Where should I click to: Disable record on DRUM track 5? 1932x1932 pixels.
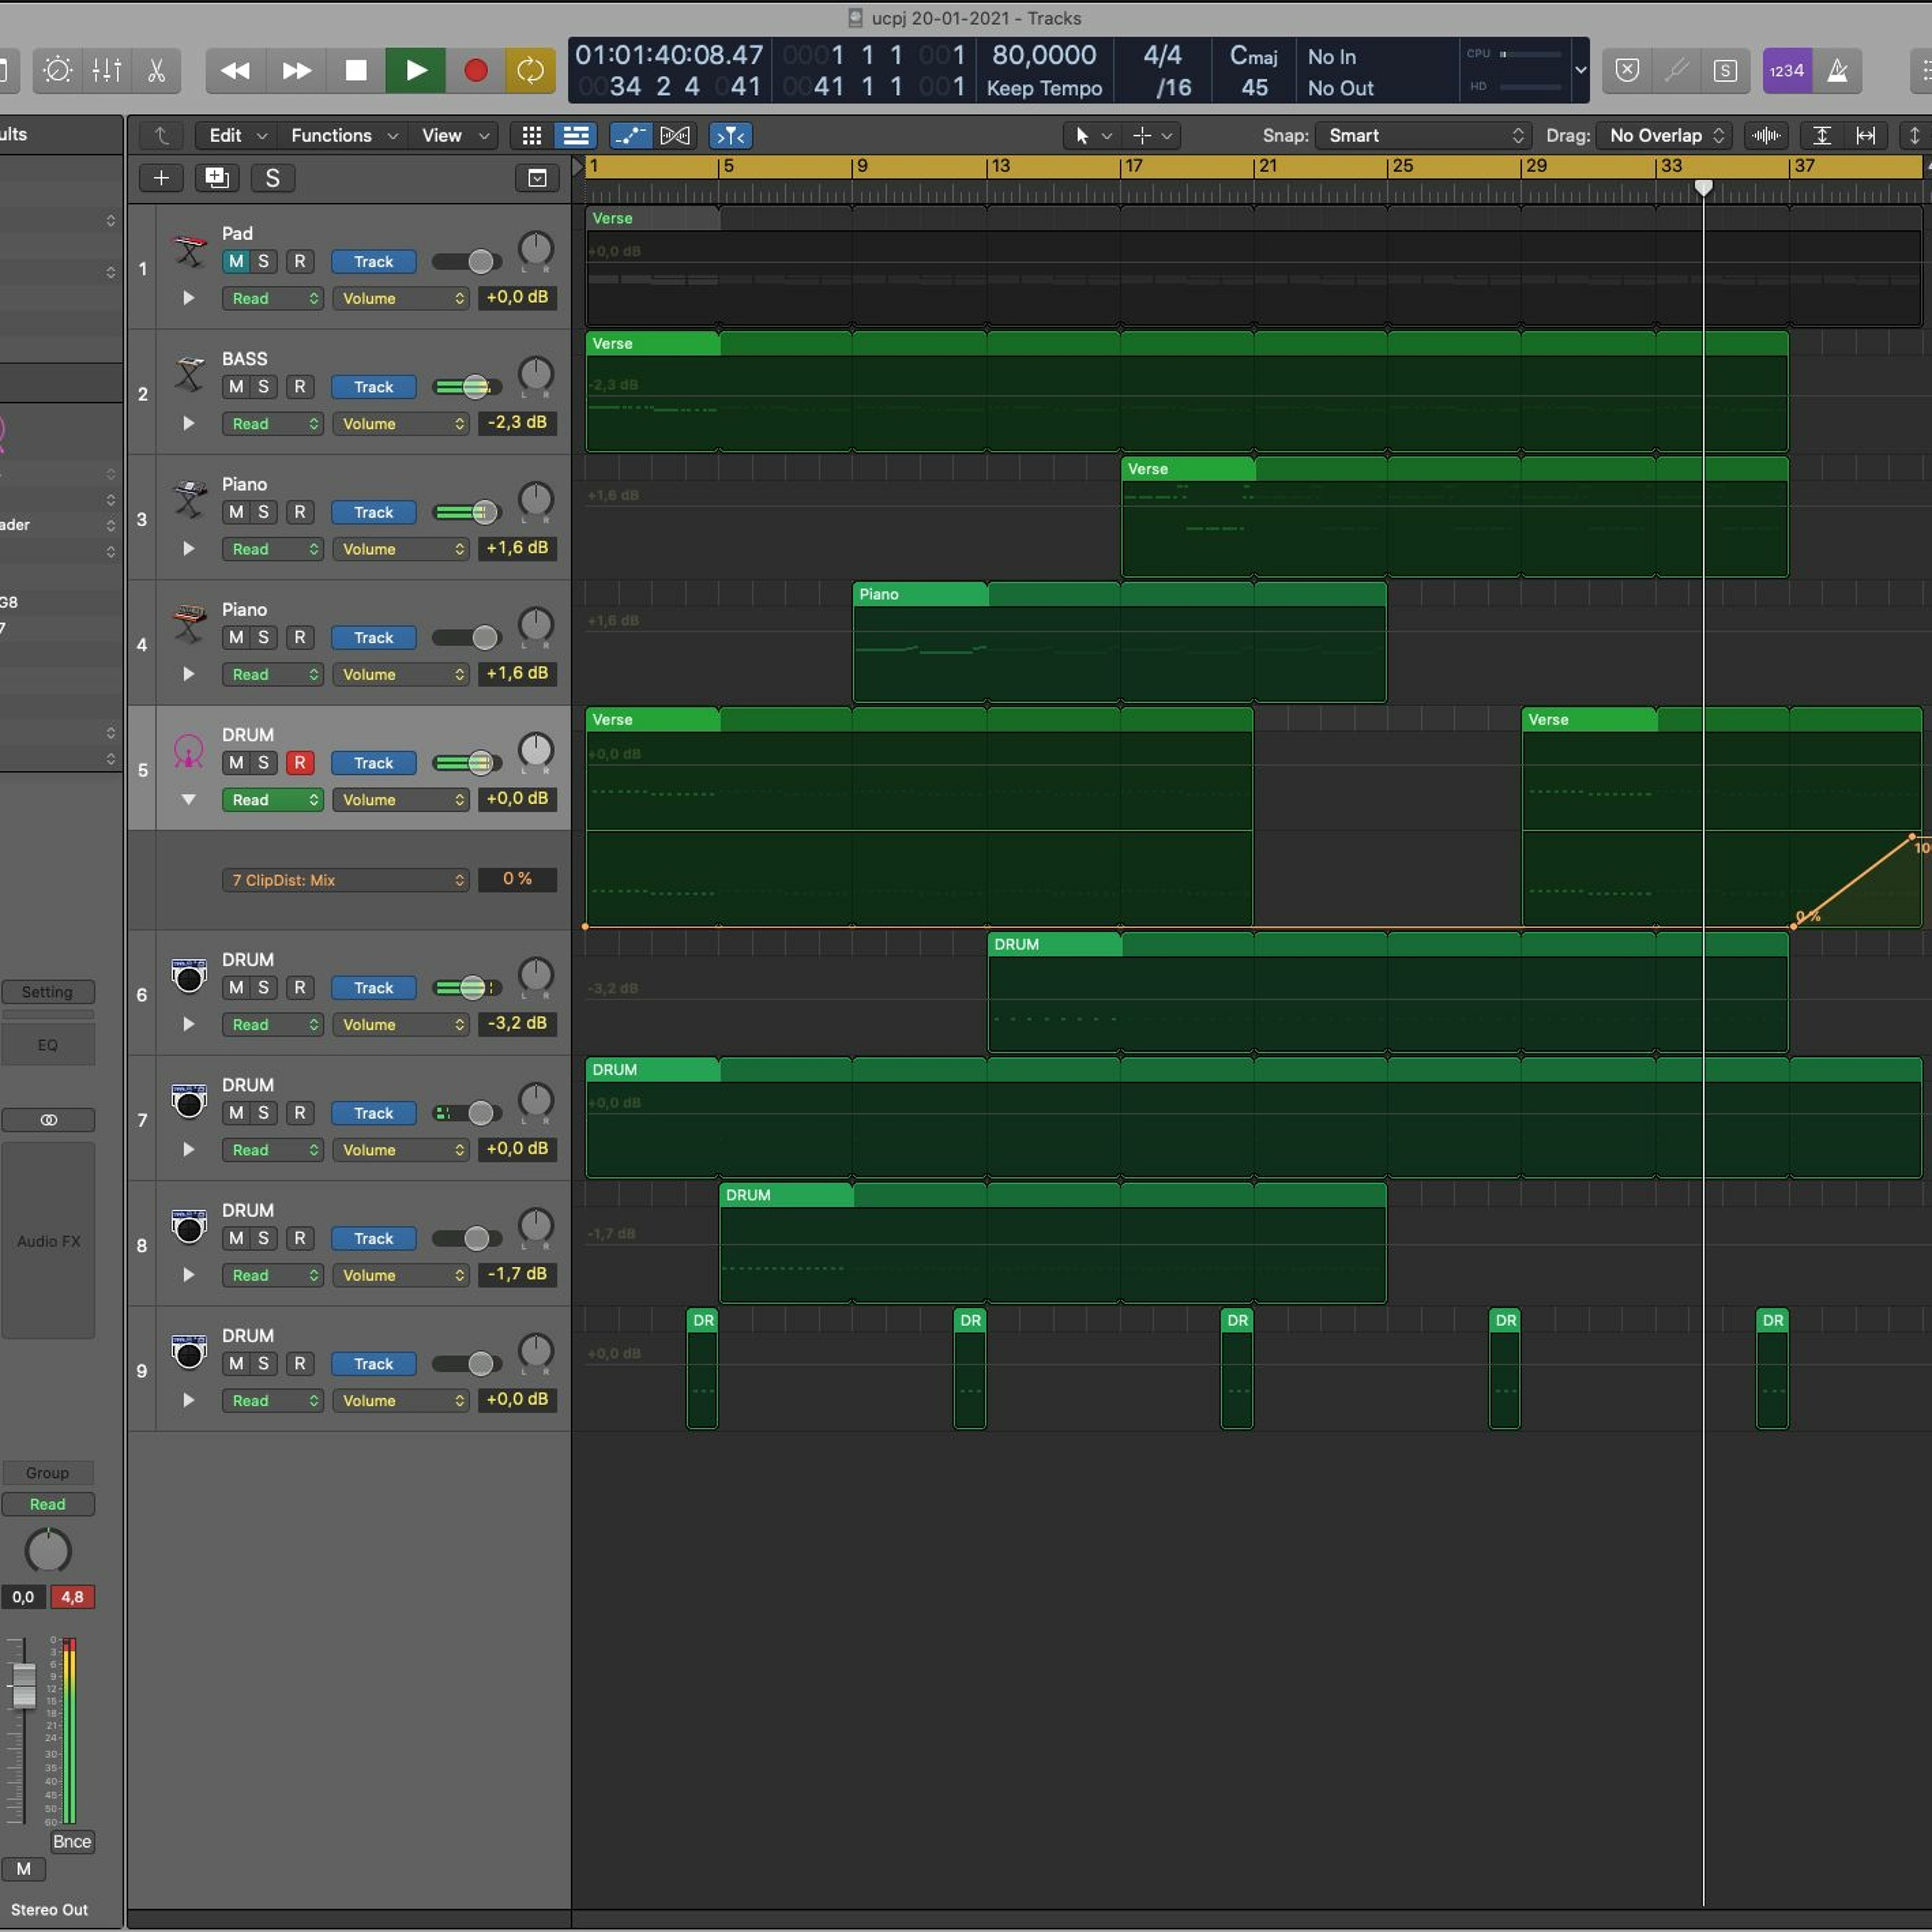[299, 763]
